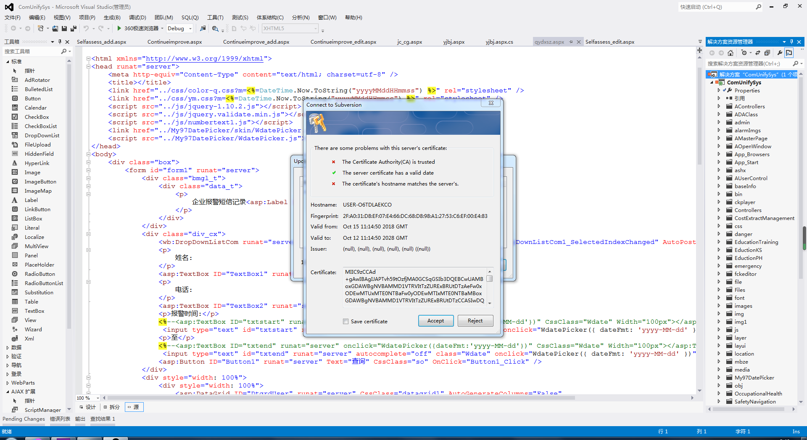Select RadioButtonList control in Toolbox

44,283
